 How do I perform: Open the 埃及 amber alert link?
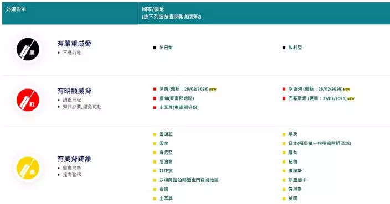tap(292, 134)
